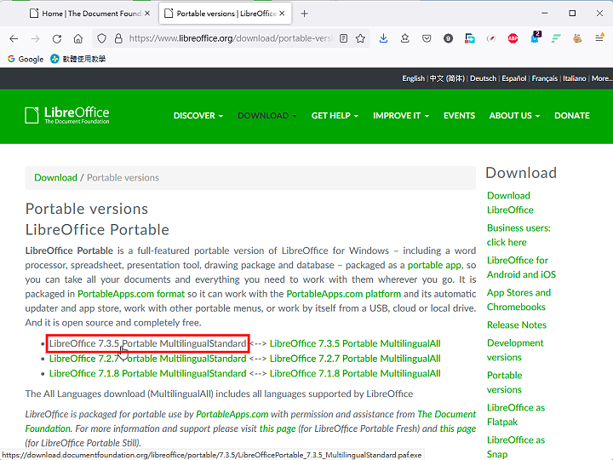This screenshot has width=613, height=460.
Task: Download LibreOffice 7.1.8 Portable MultilingualStandard
Action: [x=148, y=373]
